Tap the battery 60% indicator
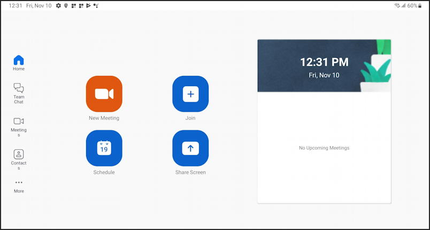The width and height of the screenshot is (430, 230). click(x=414, y=5)
